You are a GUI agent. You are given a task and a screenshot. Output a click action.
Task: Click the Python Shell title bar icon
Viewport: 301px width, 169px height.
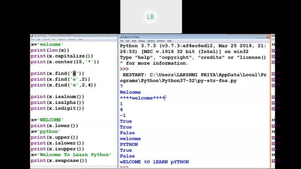(121, 37)
